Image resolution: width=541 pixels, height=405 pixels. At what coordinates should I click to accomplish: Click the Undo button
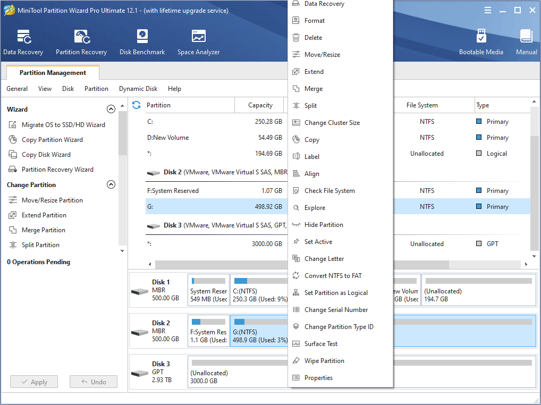click(x=94, y=382)
